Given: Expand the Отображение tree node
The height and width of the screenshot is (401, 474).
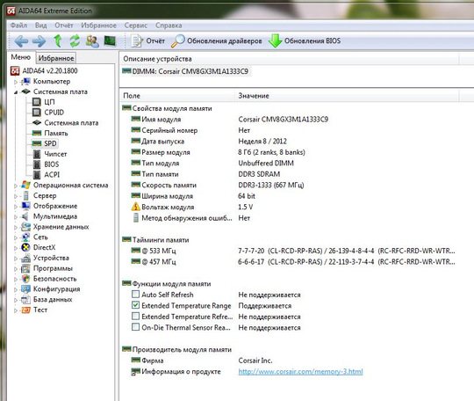Looking at the screenshot, I should (x=16, y=207).
